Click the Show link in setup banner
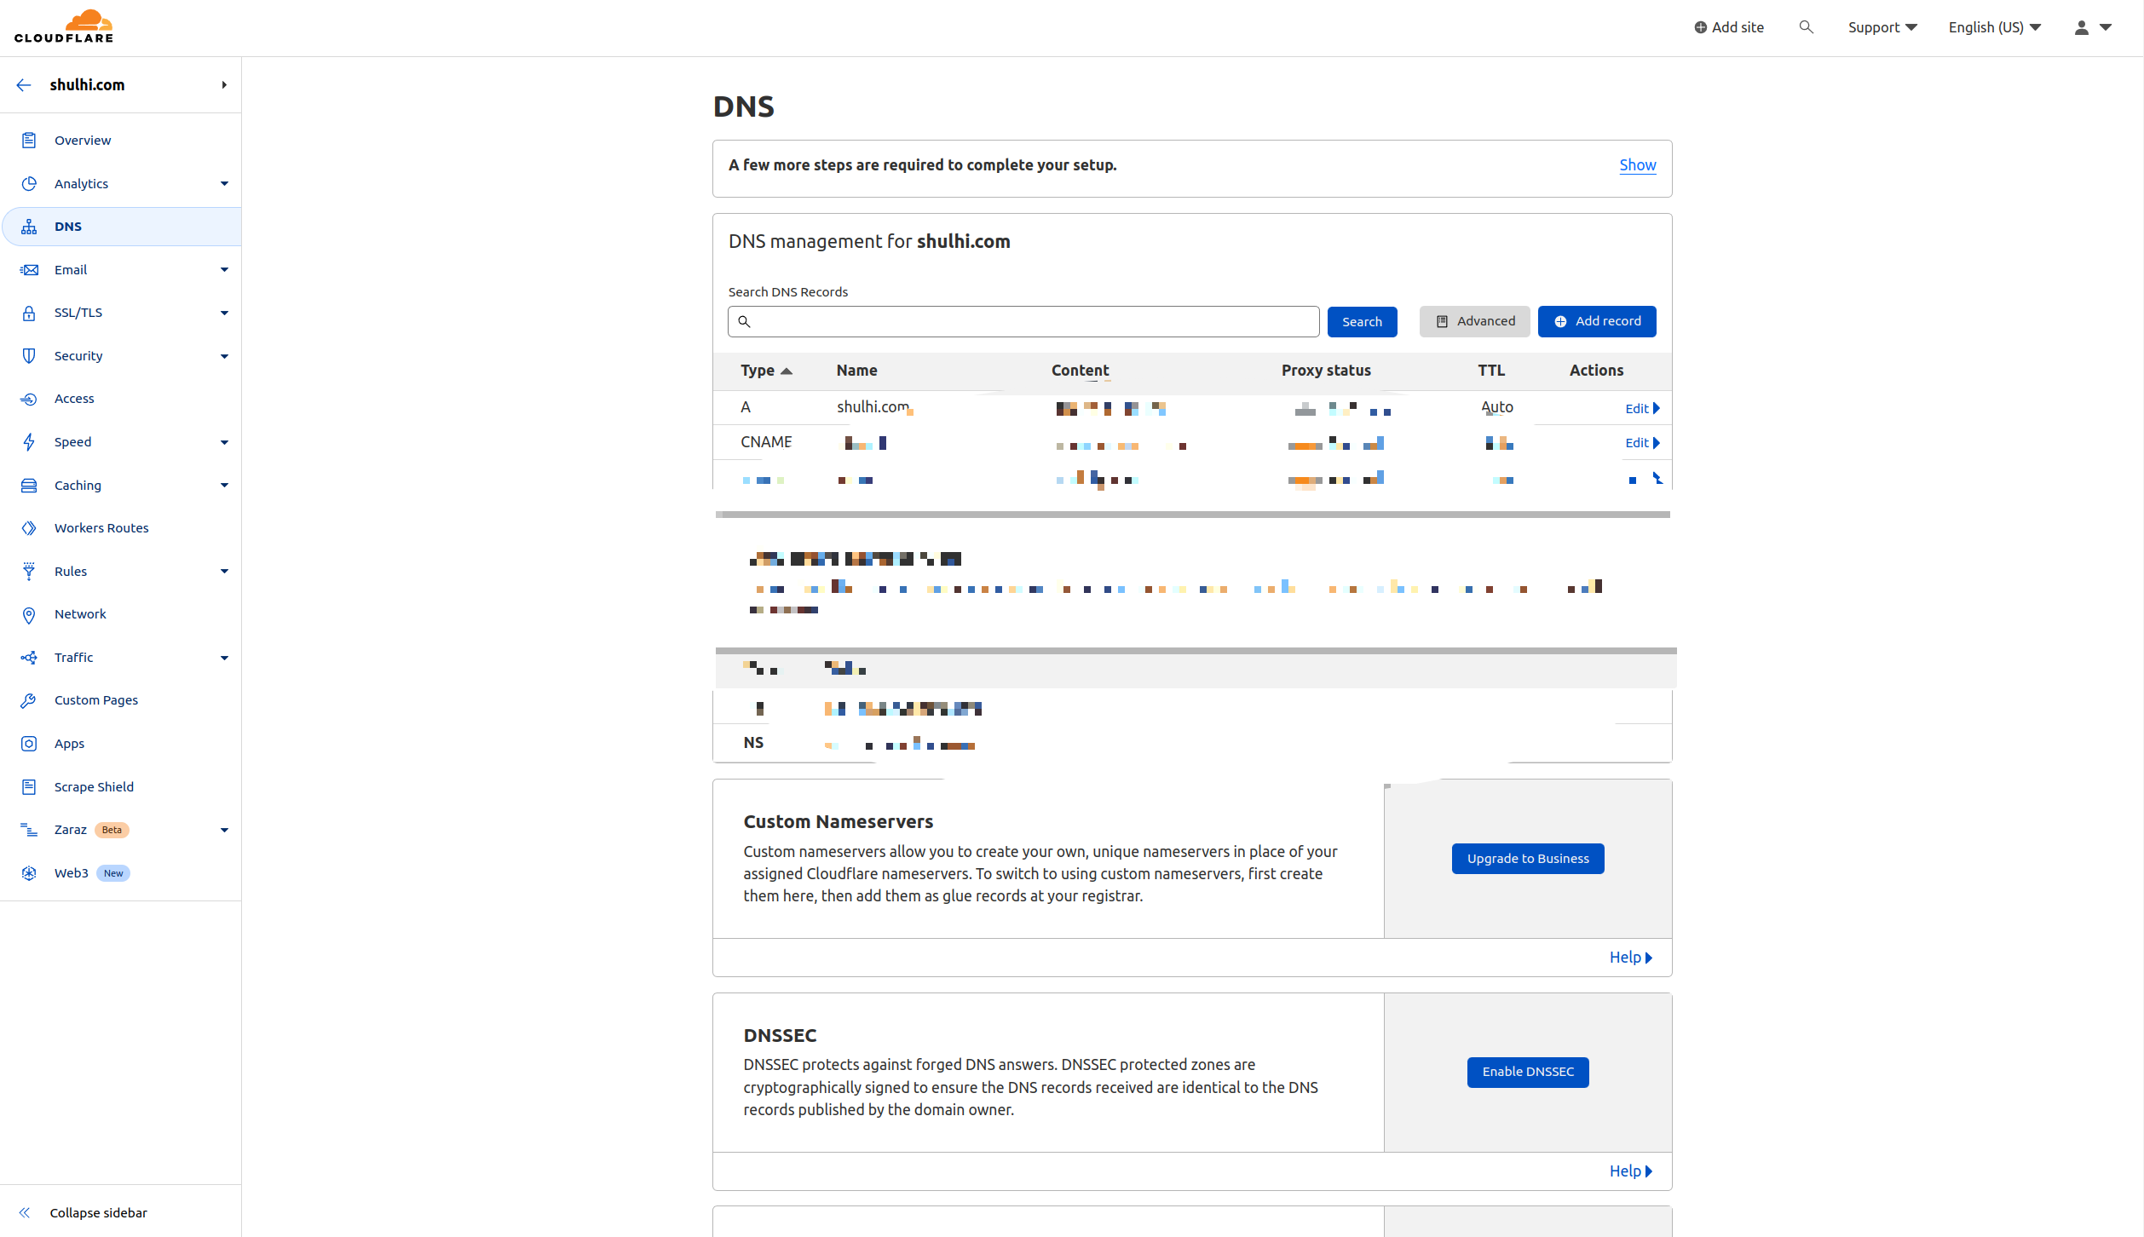 tap(1637, 165)
